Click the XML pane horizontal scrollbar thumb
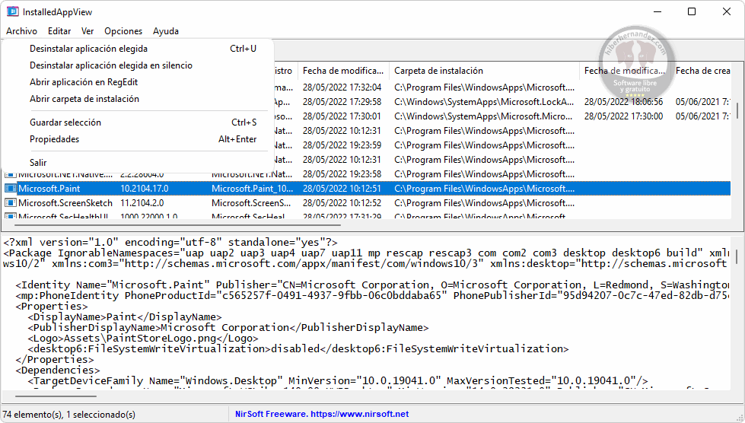 pos(56,396)
